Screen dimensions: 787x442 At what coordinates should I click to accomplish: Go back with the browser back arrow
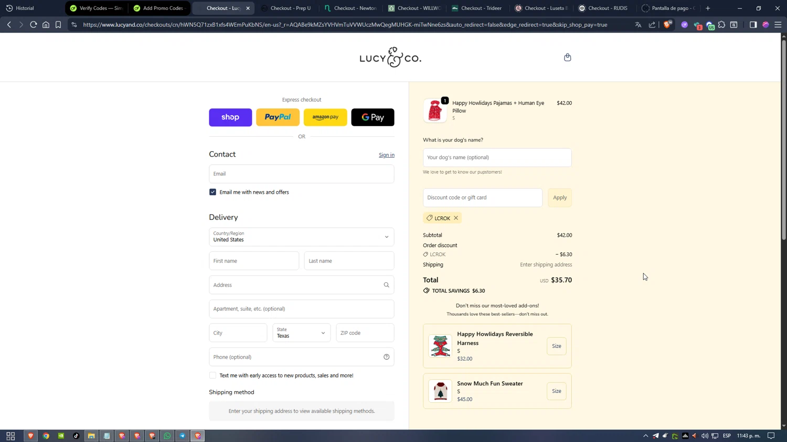[9, 25]
